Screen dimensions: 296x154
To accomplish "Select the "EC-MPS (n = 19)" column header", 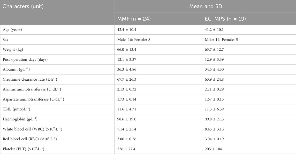I will 221,19.
